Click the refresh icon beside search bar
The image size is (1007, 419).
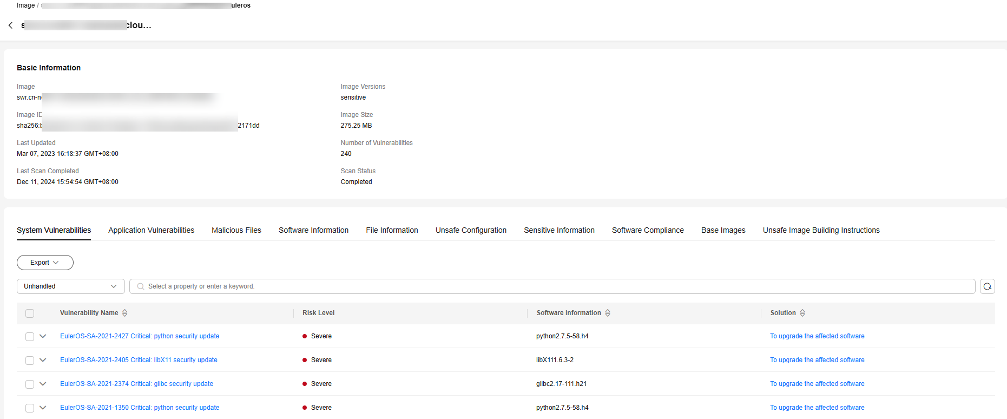pos(987,286)
